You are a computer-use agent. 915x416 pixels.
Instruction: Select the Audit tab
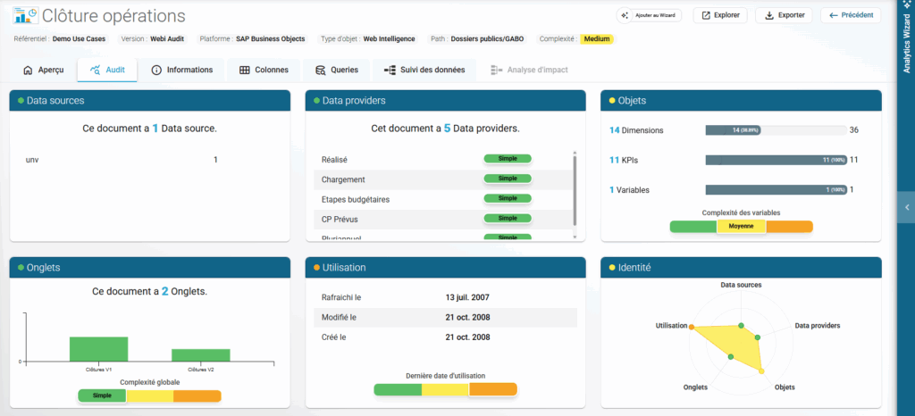[107, 70]
